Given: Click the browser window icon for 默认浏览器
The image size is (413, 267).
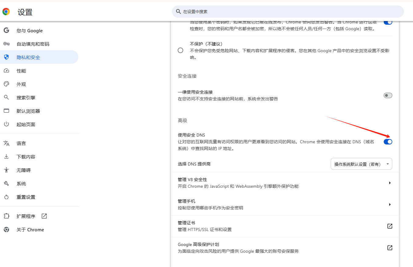Looking at the screenshot, I should (x=6, y=111).
